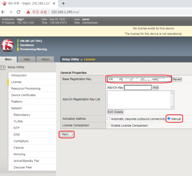Click the Revert button
The image size is (192, 176).
177,79
